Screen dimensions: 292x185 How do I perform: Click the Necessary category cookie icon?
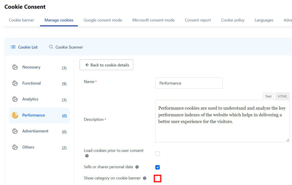[x=15, y=67]
